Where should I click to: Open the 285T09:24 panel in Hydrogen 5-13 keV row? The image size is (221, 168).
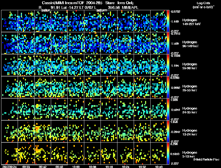(x=9, y=153)
